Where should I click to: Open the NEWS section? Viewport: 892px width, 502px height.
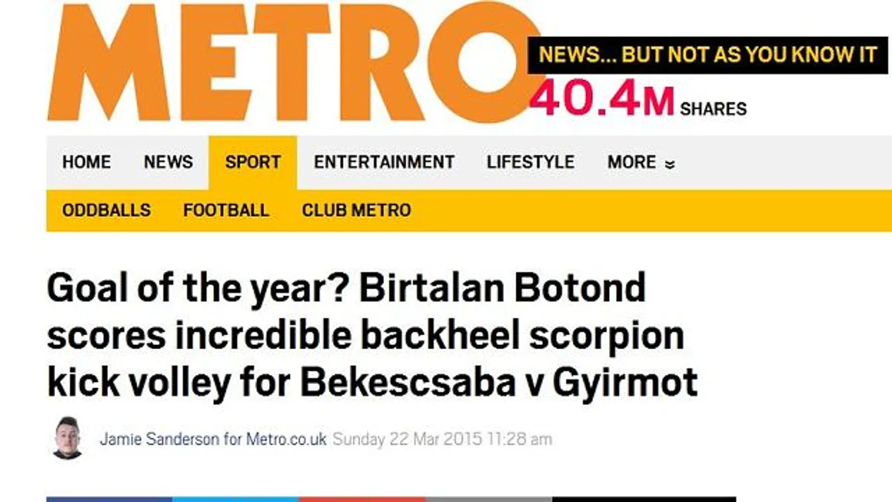pos(168,162)
